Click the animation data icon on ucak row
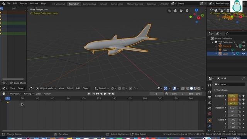247x139 pixels. [x=233, y=54]
